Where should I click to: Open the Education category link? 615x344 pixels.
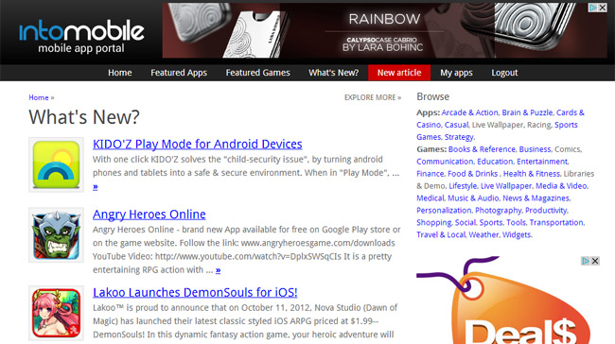495,161
